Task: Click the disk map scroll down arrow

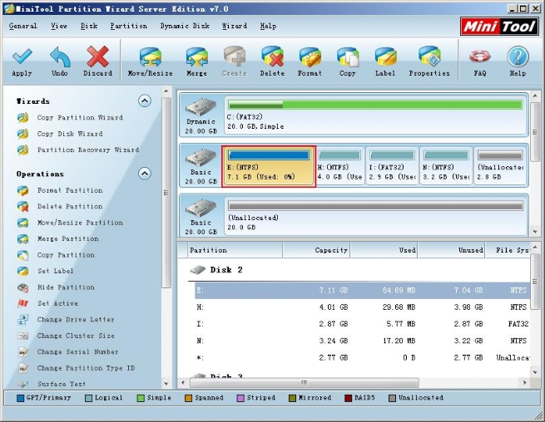Action: coord(535,231)
